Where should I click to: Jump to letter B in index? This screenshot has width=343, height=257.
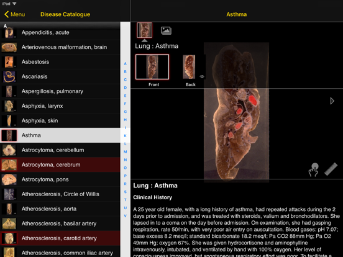[125, 71]
